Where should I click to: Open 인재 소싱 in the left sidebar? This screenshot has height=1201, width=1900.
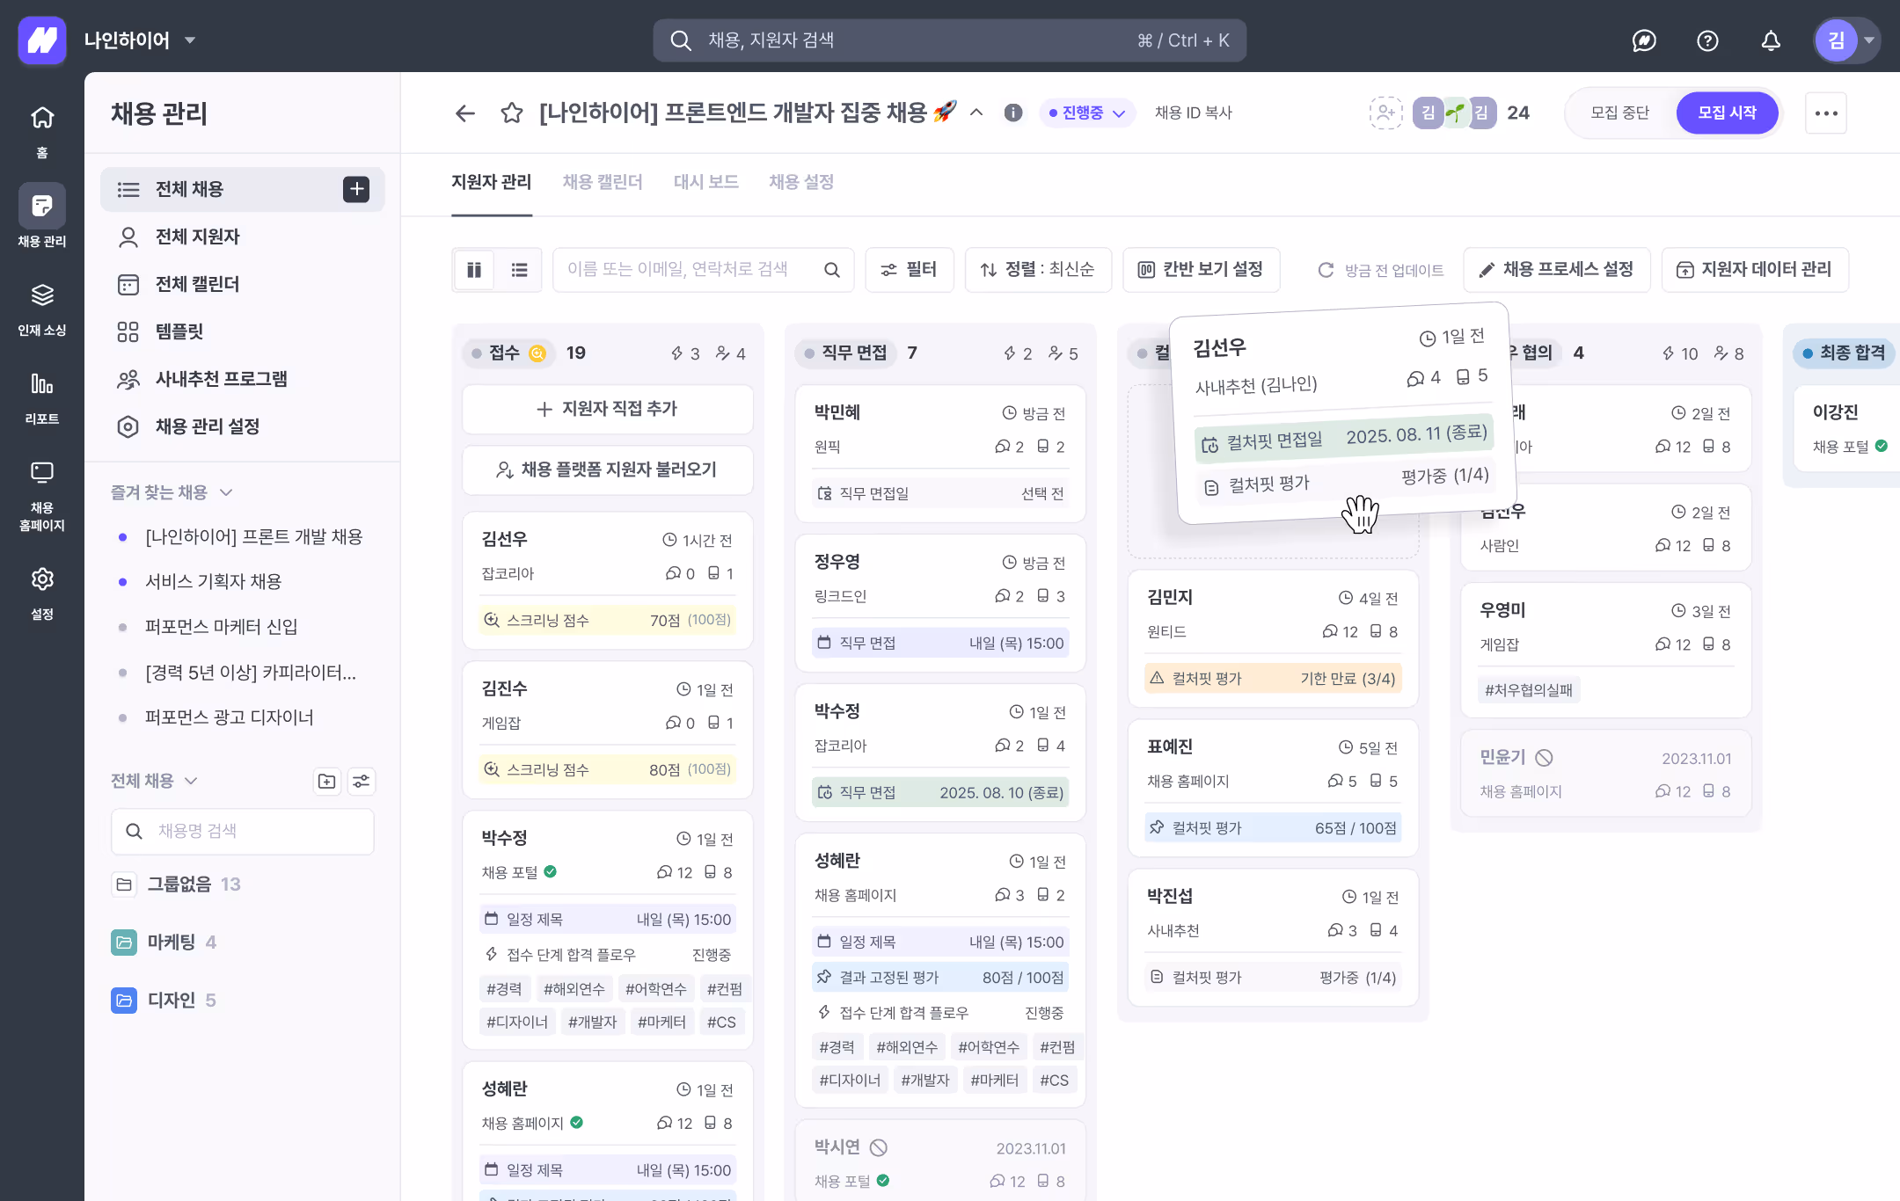pyautogui.click(x=42, y=309)
